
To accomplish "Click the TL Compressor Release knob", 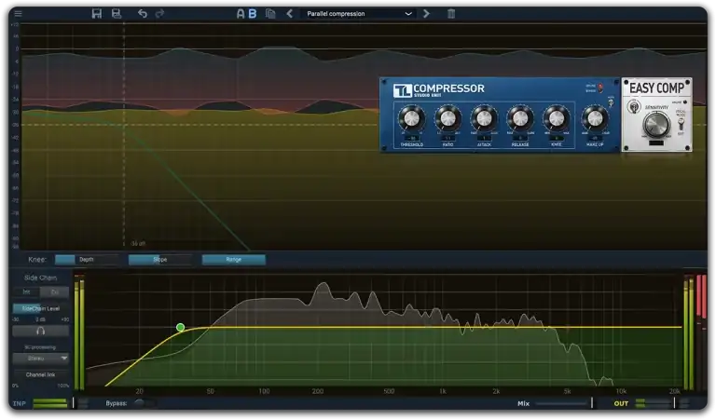I will [x=520, y=118].
